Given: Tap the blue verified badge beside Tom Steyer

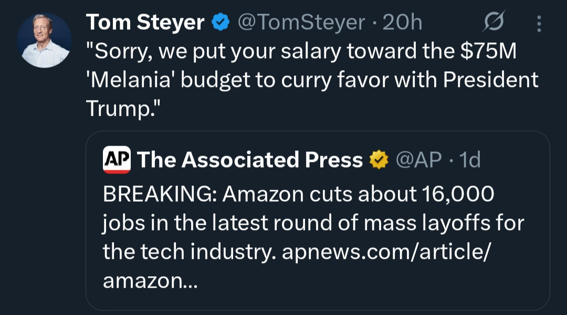Looking at the screenshot, I should pyautogui.click(x=220, y=22).
